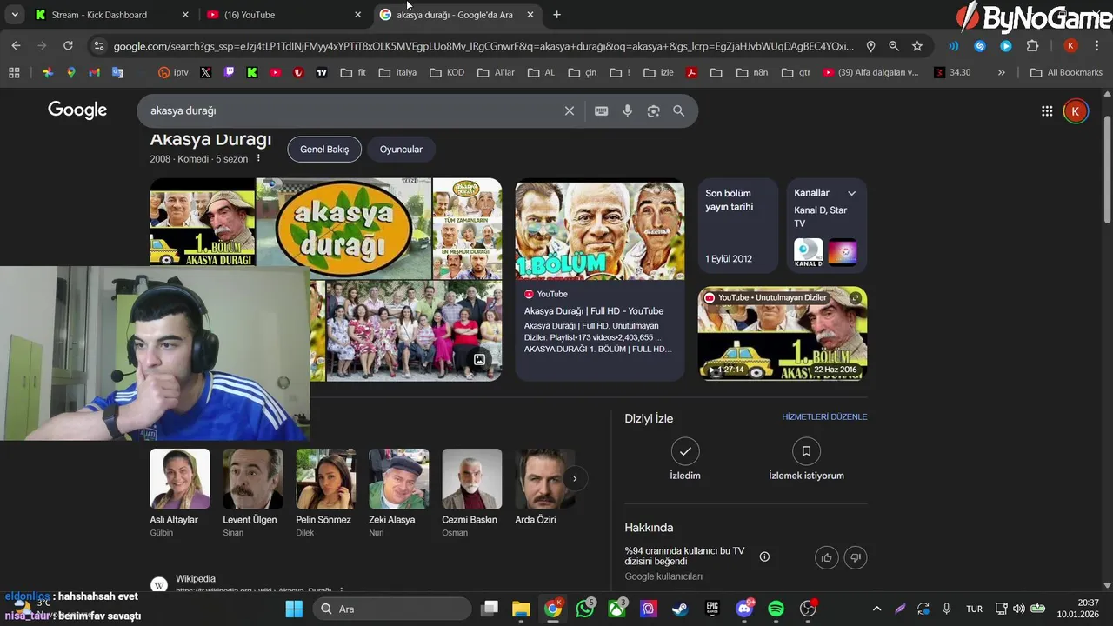
Task: Like the series with thumbs up
Action: (827, 557)
